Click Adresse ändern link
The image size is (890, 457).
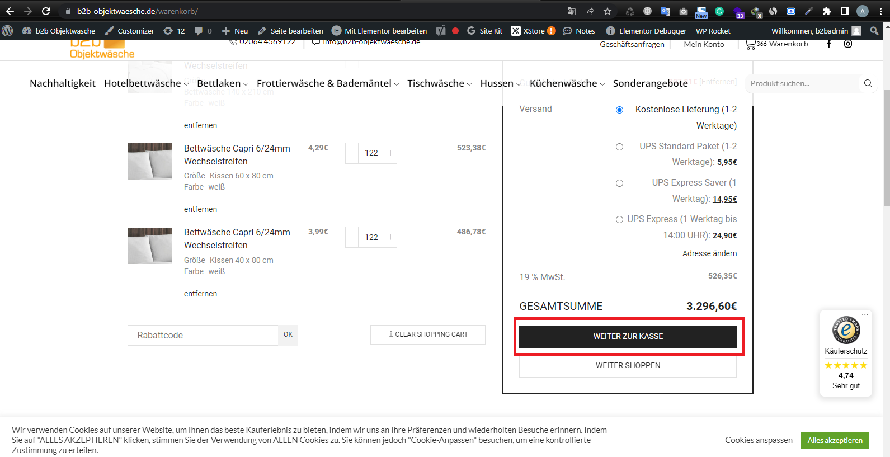tap(709, 253)
